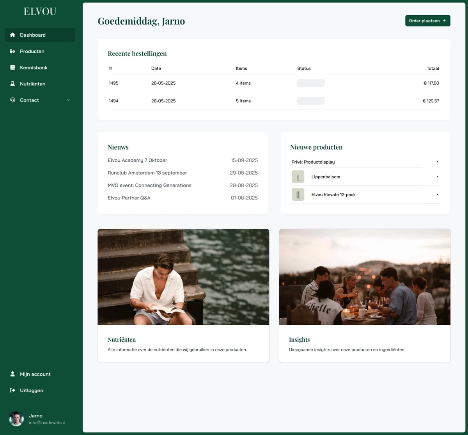Click the Kennisbank book icon

pyautogui.click(x=12, y=68)
